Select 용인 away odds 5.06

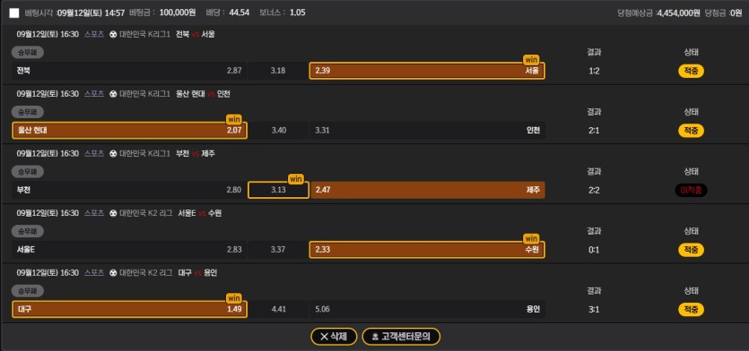coord(428,309)
